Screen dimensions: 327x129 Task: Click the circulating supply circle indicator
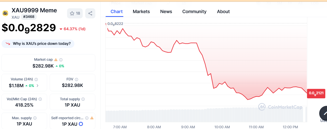[x=81, y=124]
